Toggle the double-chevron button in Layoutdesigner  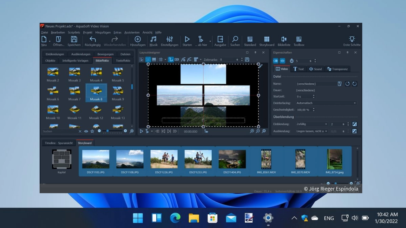148,60
